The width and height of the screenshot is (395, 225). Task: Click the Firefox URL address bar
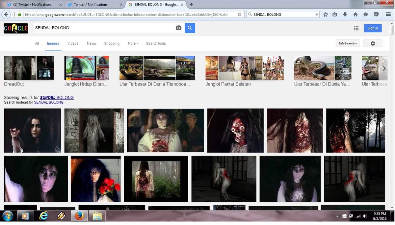click(x=128, y=14)
